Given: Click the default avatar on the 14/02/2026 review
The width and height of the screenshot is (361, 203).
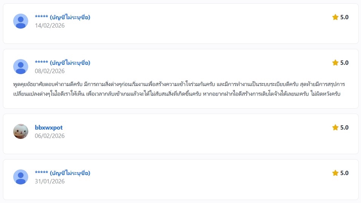Looking at the screenshot, I should tap(21, 21).
